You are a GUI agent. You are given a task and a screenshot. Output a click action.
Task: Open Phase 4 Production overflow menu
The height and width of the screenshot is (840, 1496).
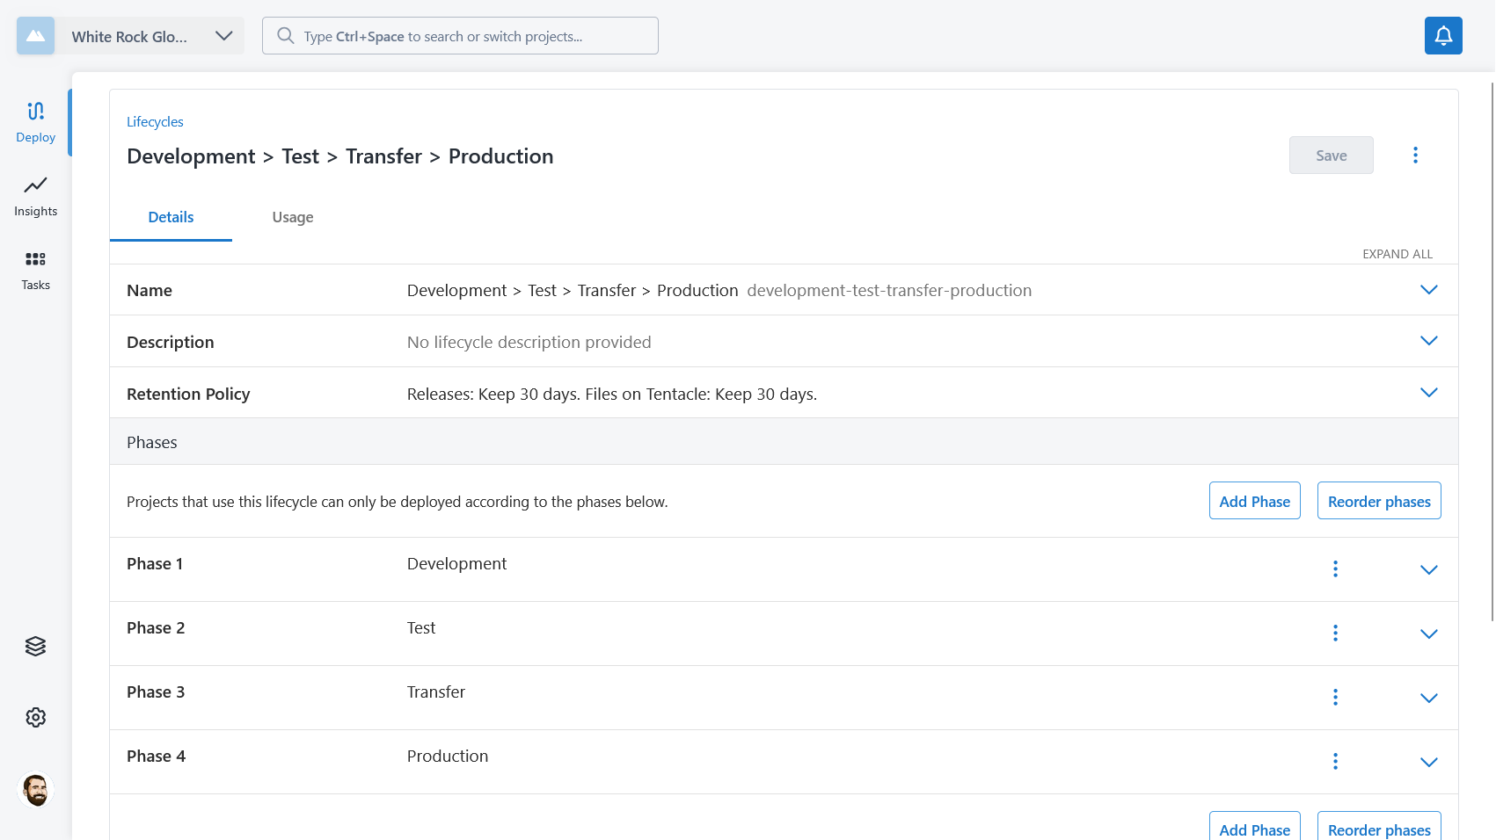click(x=1335, y=762)
